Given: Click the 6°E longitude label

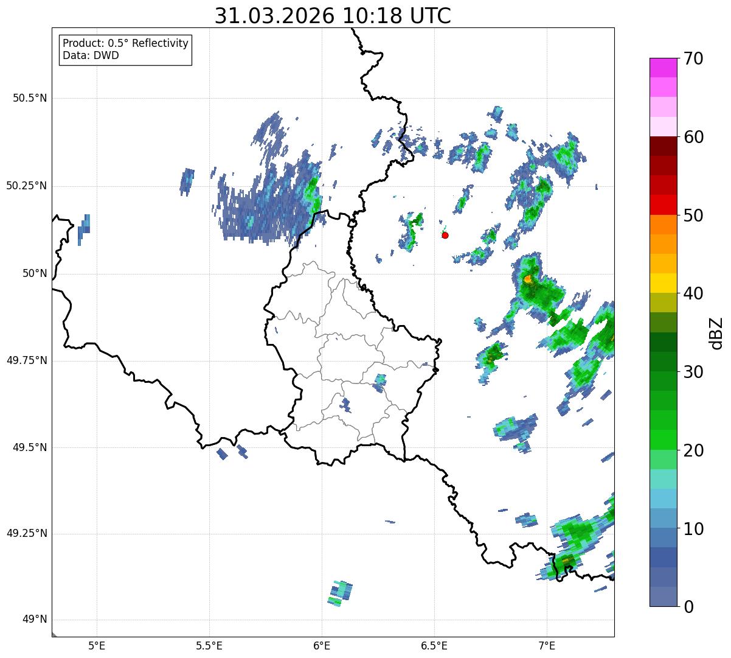Looking at the screenshot, I should point(322,645).
